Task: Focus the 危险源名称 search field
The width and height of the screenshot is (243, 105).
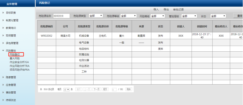Action: point(61,16)
